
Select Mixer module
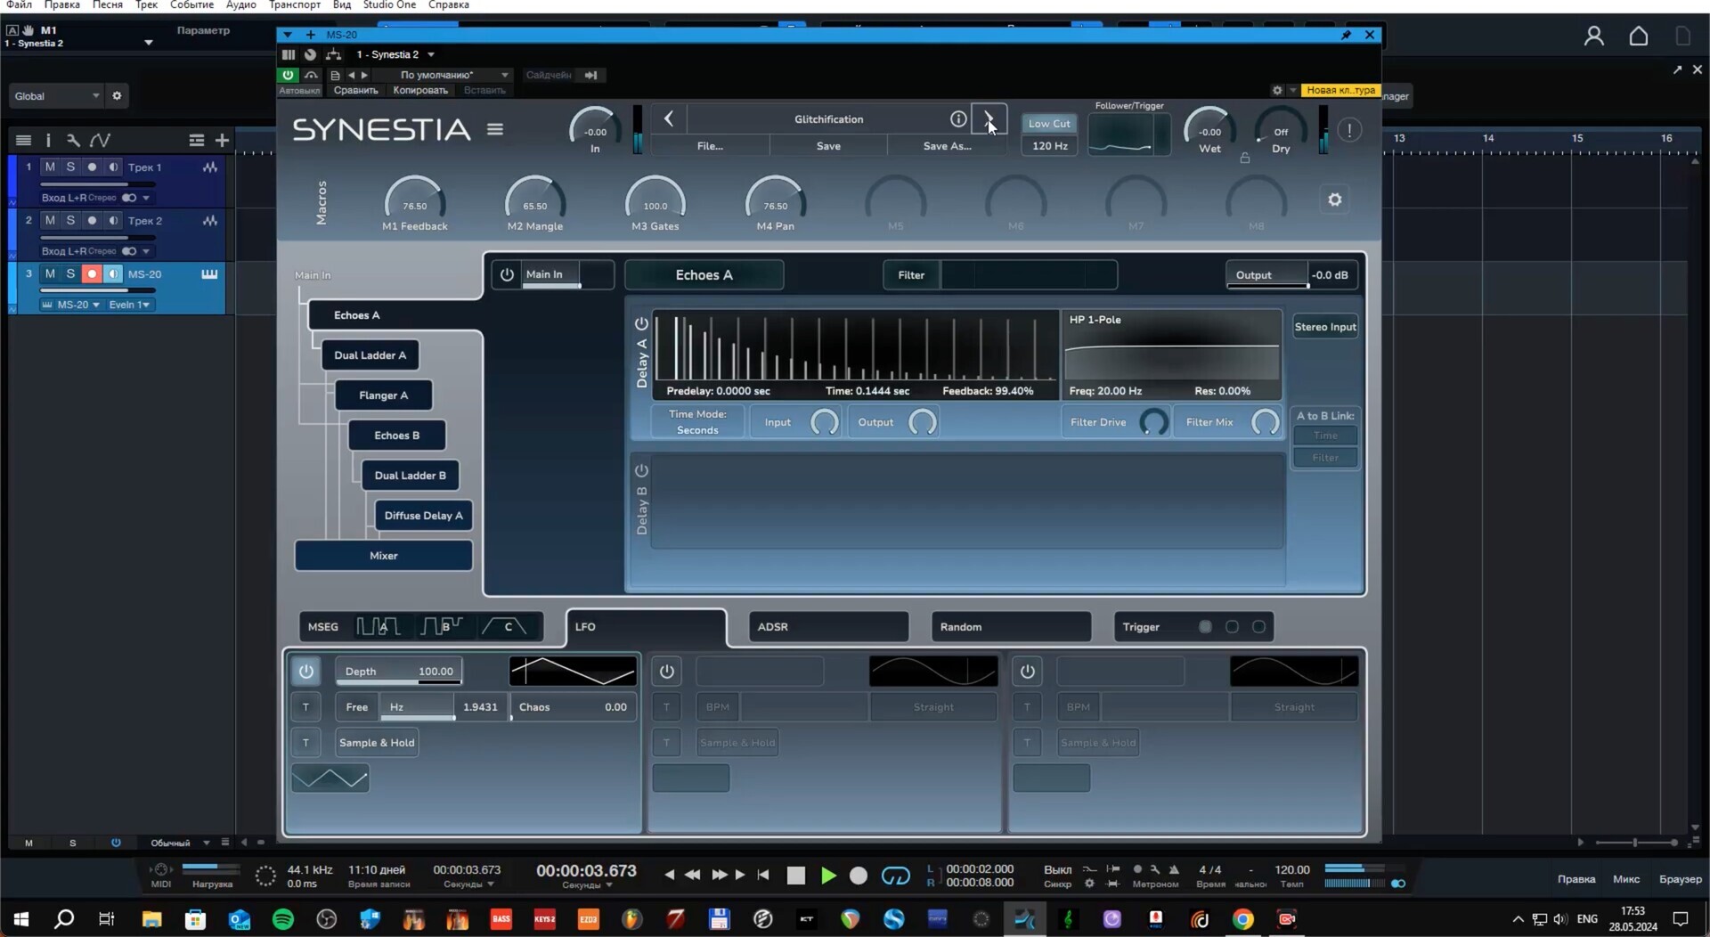point(383,555)
